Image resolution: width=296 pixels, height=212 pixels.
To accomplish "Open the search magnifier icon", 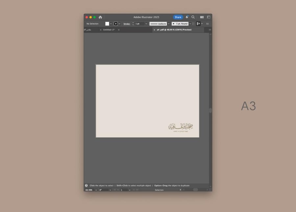I will pos(193,17).
